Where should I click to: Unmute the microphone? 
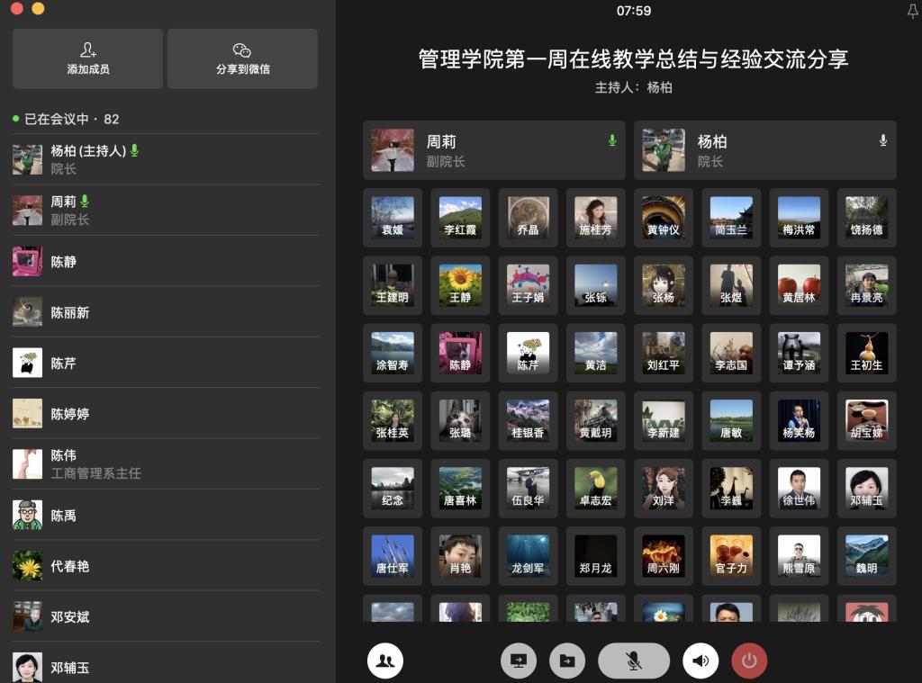pos(634,661)
